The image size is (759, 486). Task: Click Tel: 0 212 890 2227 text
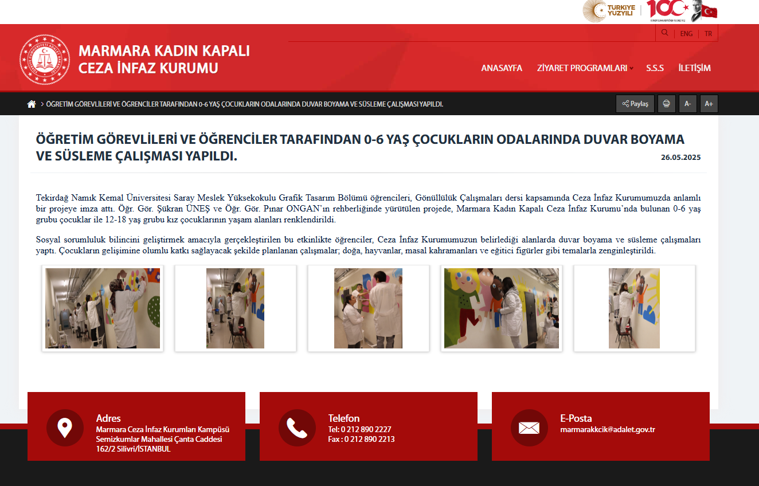pos(360,429)
